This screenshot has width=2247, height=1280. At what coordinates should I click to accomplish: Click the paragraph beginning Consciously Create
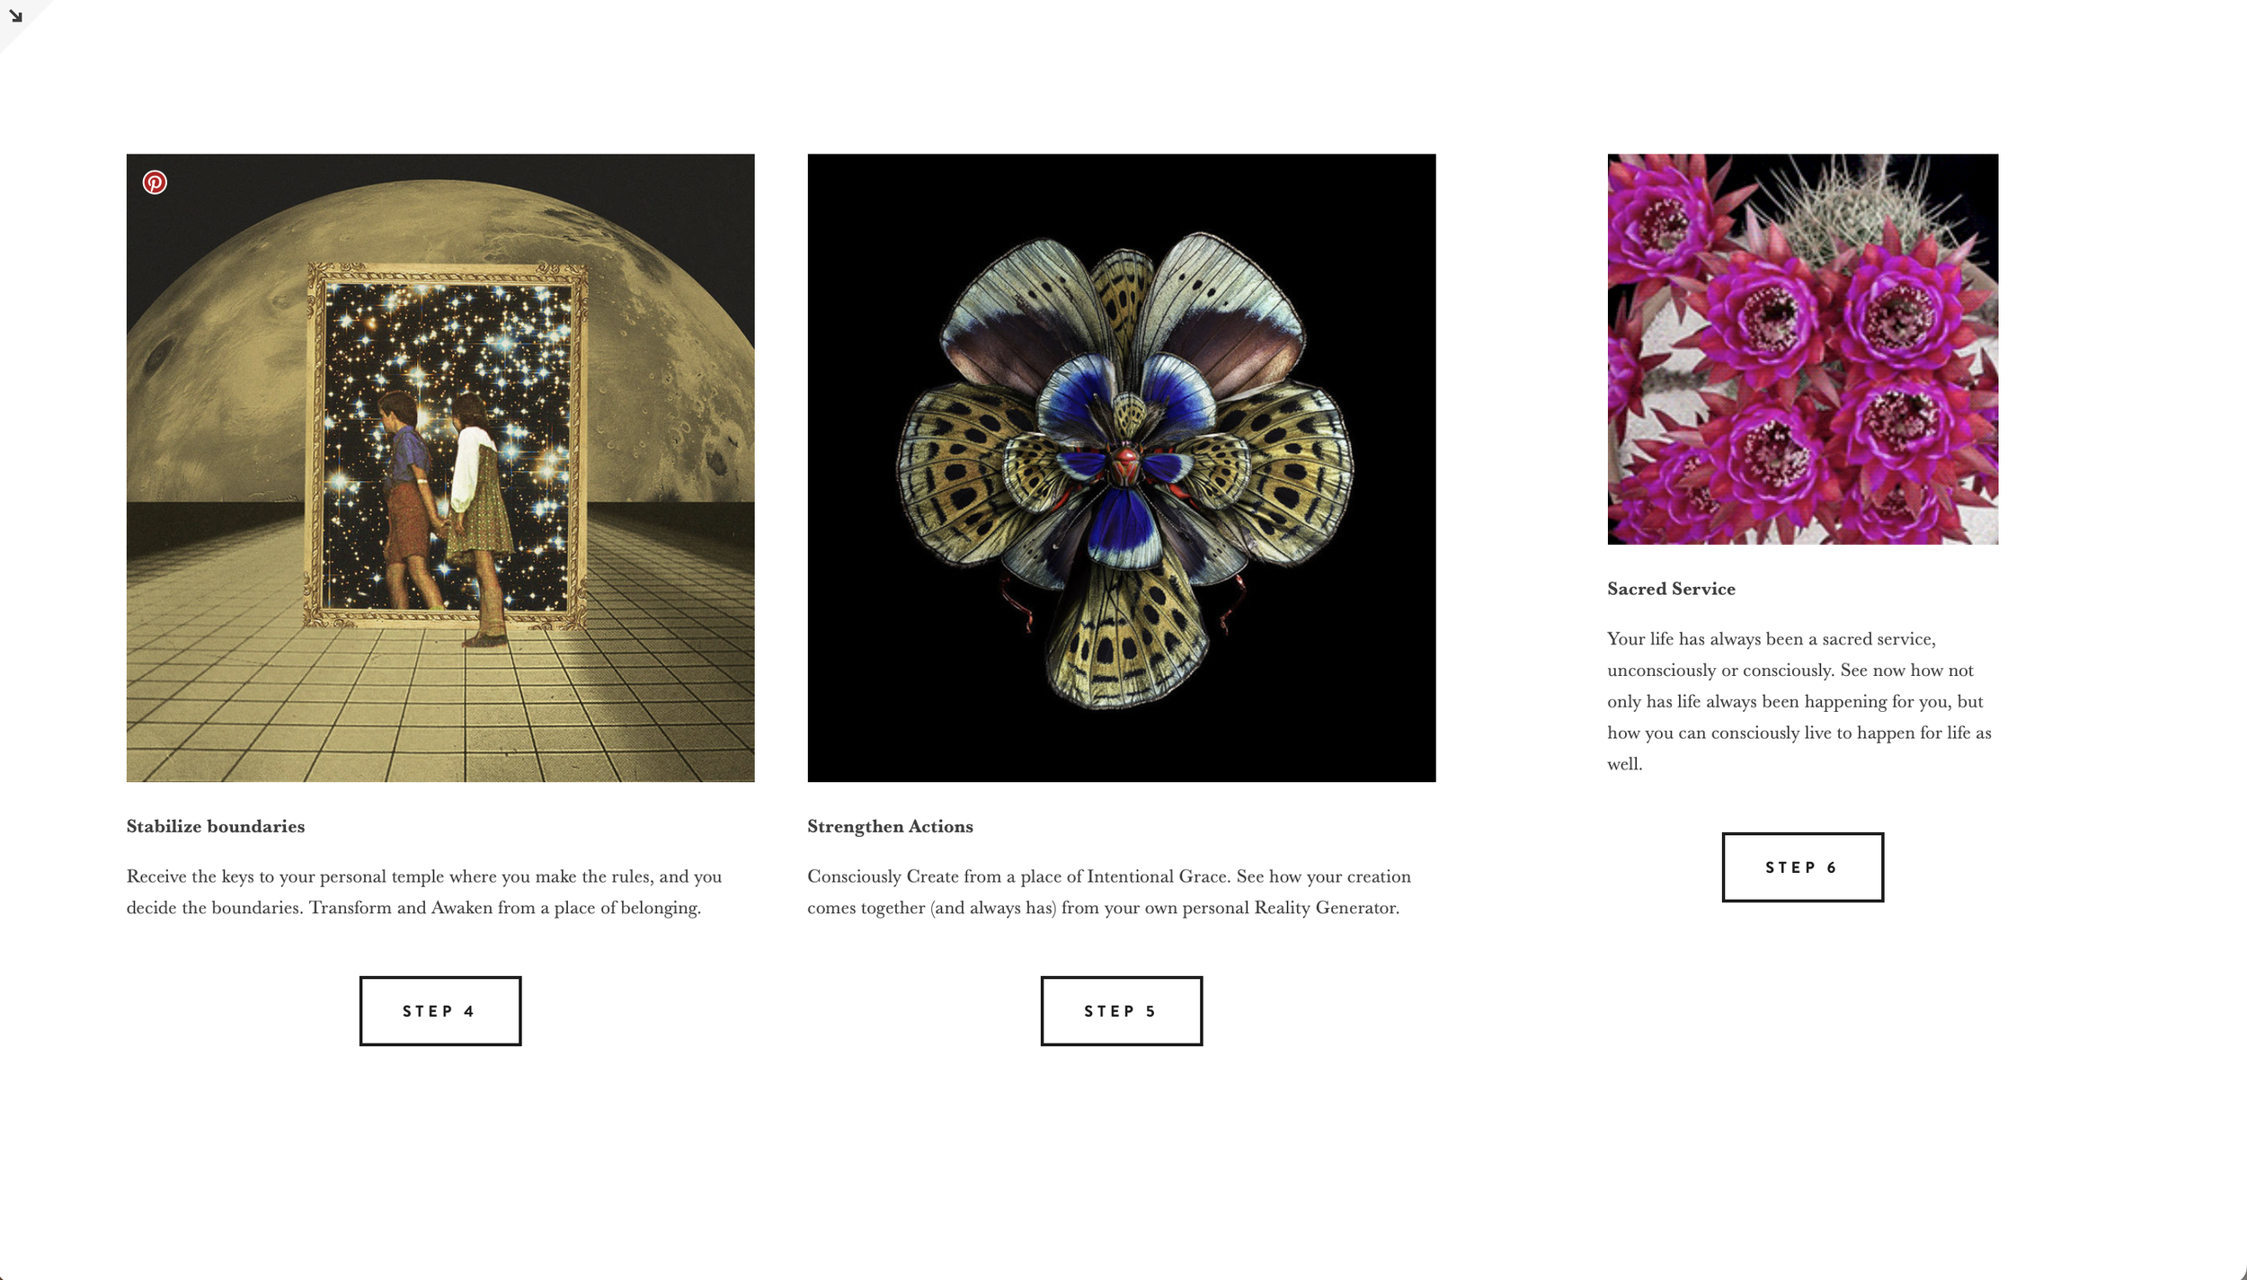pos(1109,892)
